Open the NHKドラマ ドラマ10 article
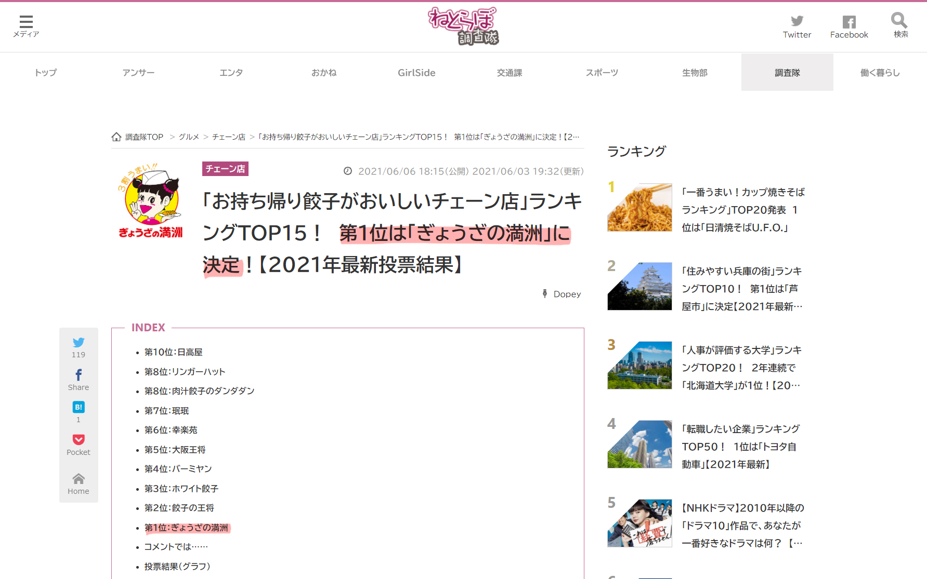 743,526
